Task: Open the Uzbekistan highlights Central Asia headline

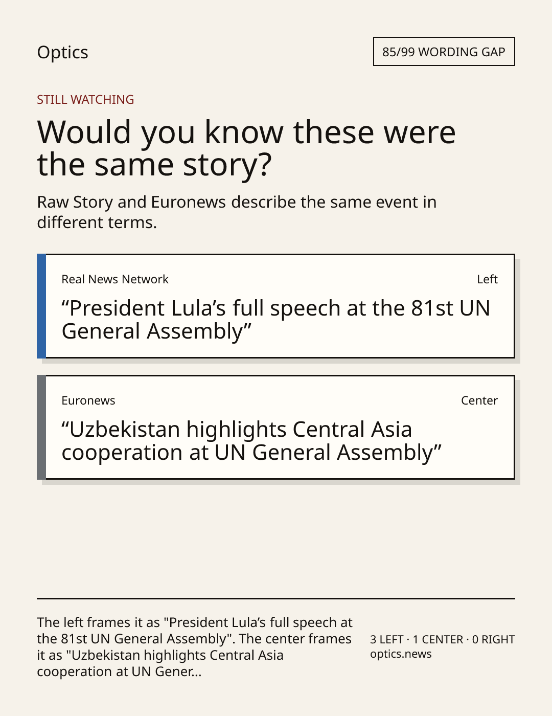Action: (x=251, y=441)
